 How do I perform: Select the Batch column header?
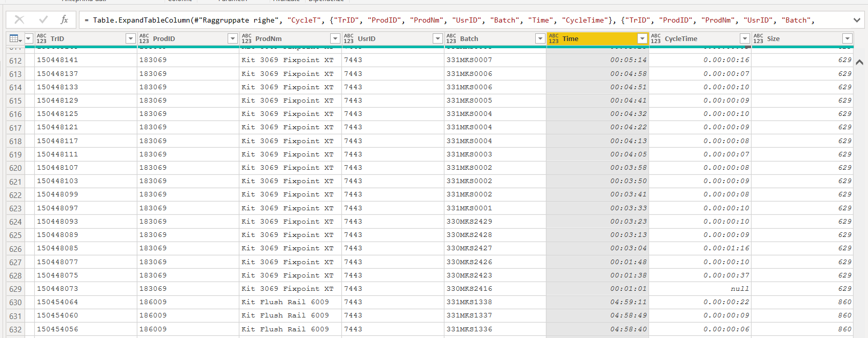pyautogui.click(x=495, y=38)
